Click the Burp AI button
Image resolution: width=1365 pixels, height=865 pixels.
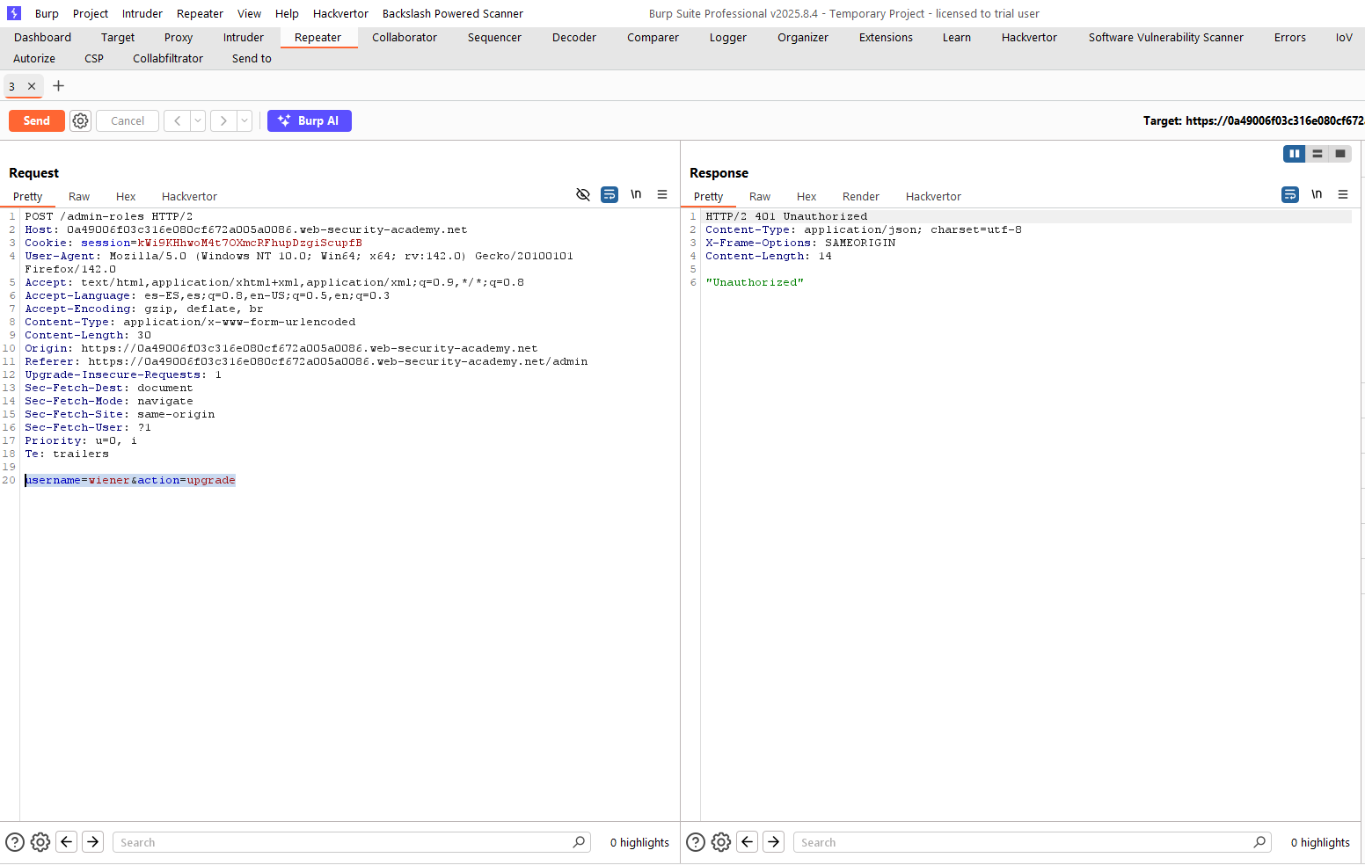click(309, 120)
